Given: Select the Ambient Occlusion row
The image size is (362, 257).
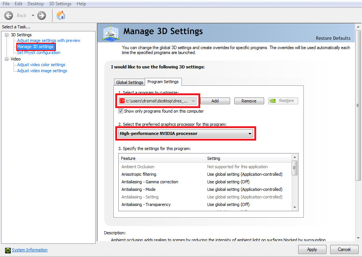Looking at the screenshot, I should coord(206,167).
